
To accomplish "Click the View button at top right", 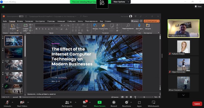I will pyautogui.click(x=198, y=7).
